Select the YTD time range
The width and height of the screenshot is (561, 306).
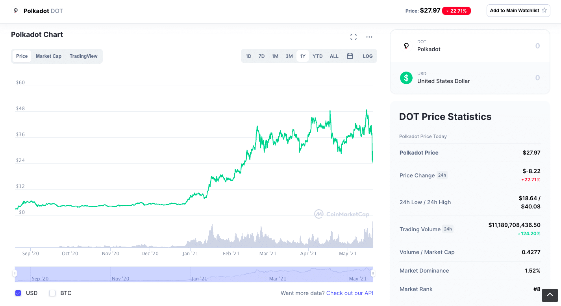318,56
